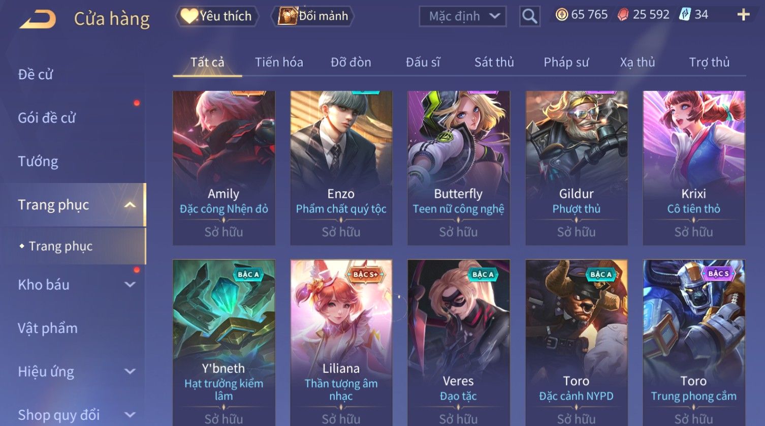
Task: Collapse the Trang phục sidebar section
Action: click(130, 205)
